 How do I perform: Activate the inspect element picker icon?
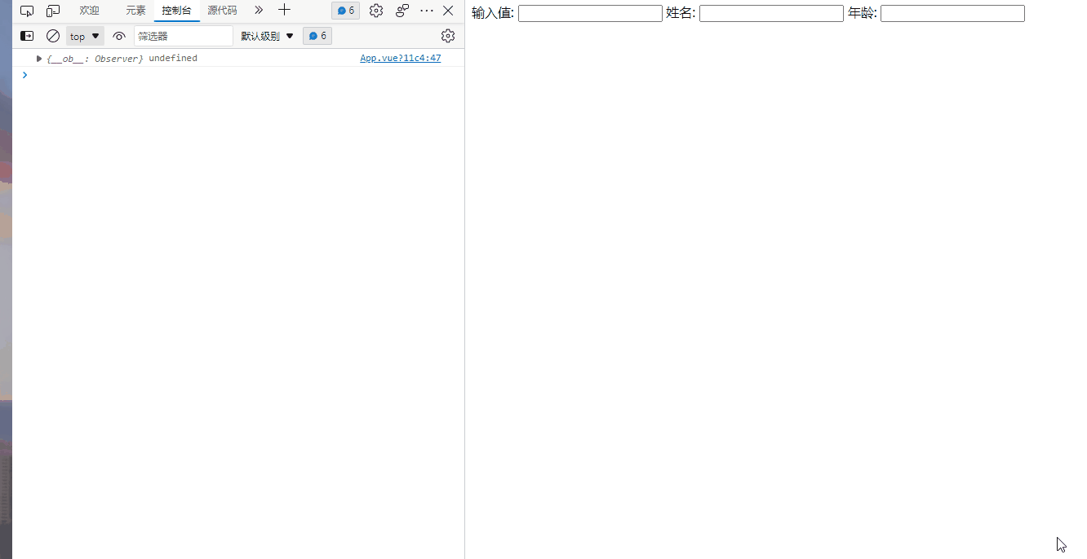coord(27,11)
